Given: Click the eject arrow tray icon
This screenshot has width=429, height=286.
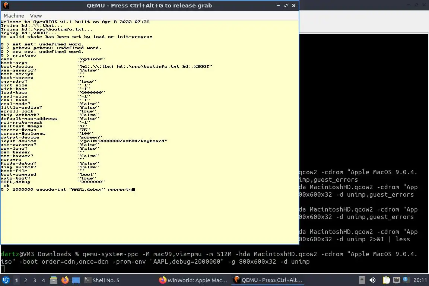Looking at the screenshot, I should (362, 280).
